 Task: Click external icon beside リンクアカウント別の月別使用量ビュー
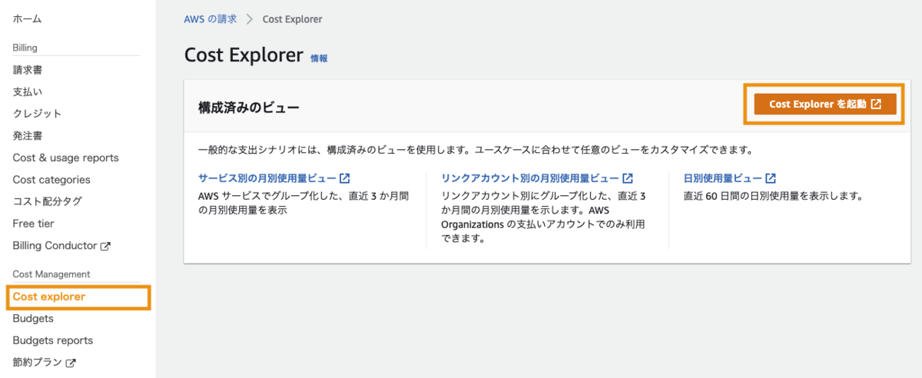click(x=628, y=178)
